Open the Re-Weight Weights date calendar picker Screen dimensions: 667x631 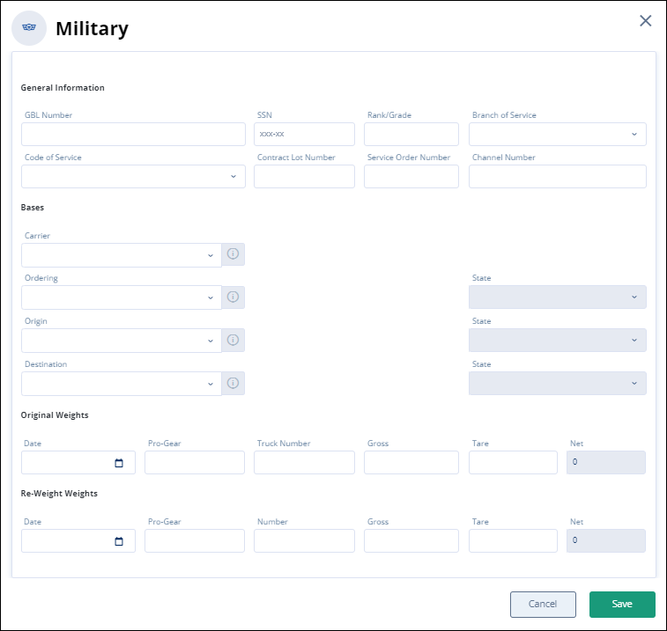tap(119, 541)
